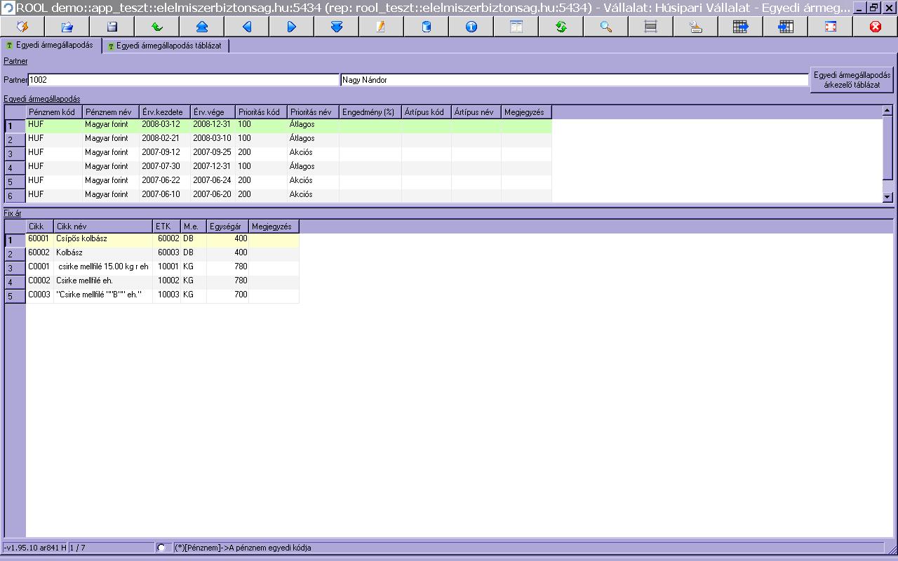
Task: Click the green refresh arrows icon
Action: [561, 27]
